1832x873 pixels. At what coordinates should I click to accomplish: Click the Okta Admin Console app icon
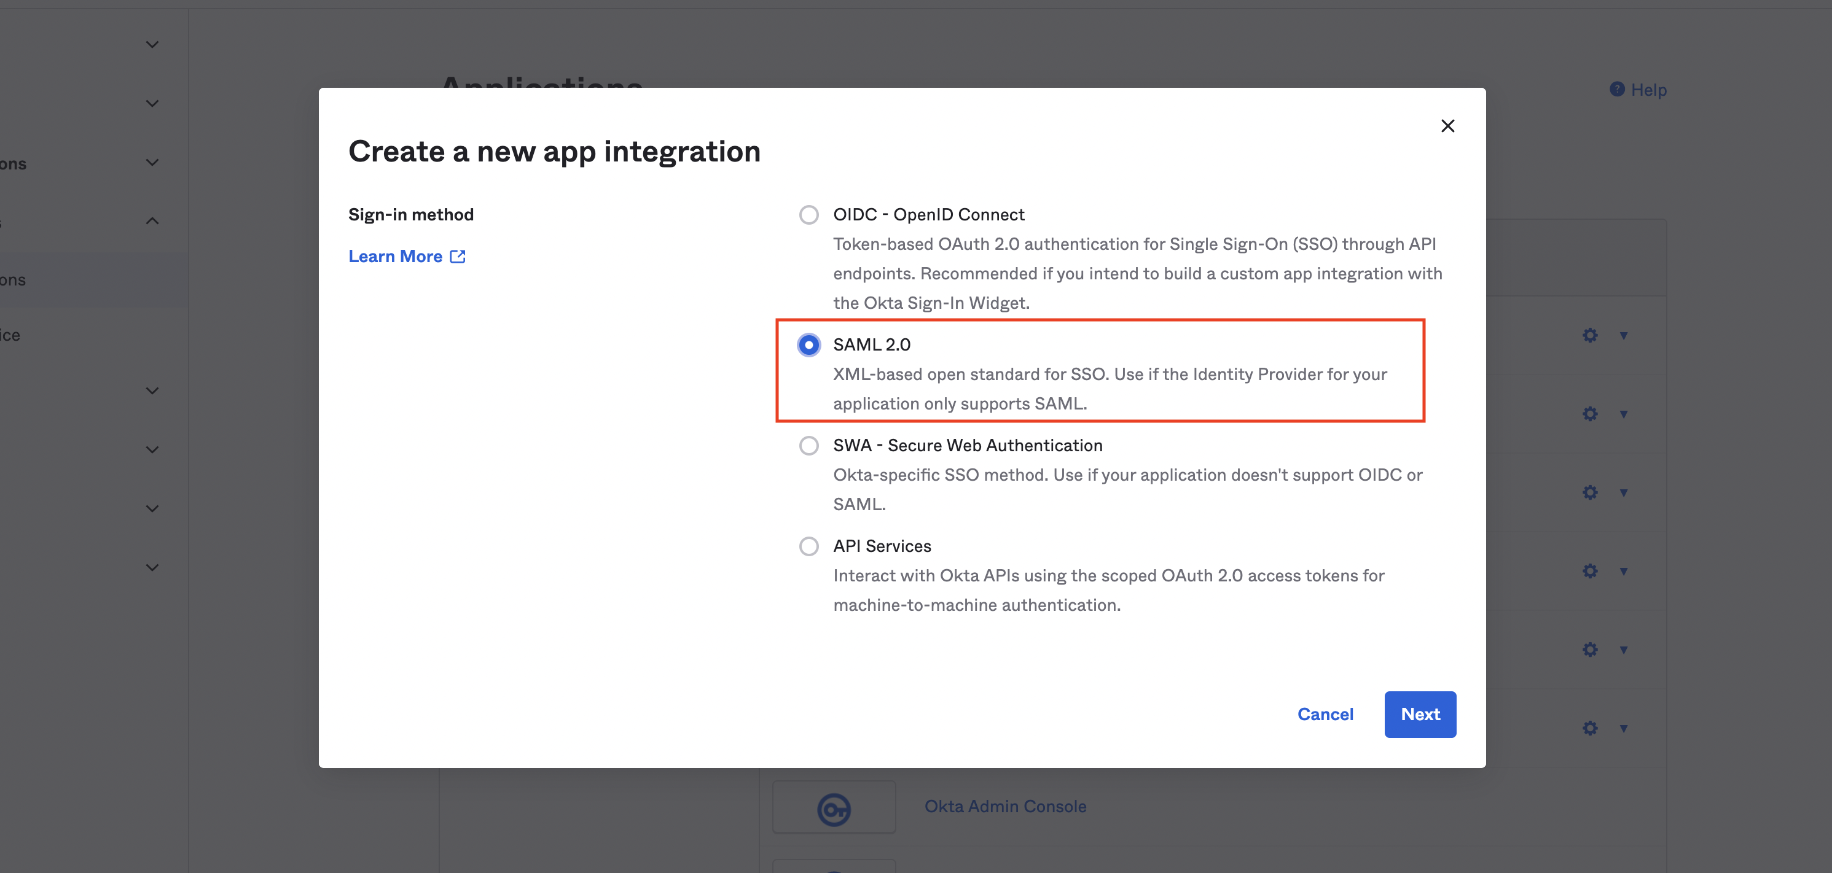(x=834, y=809)
